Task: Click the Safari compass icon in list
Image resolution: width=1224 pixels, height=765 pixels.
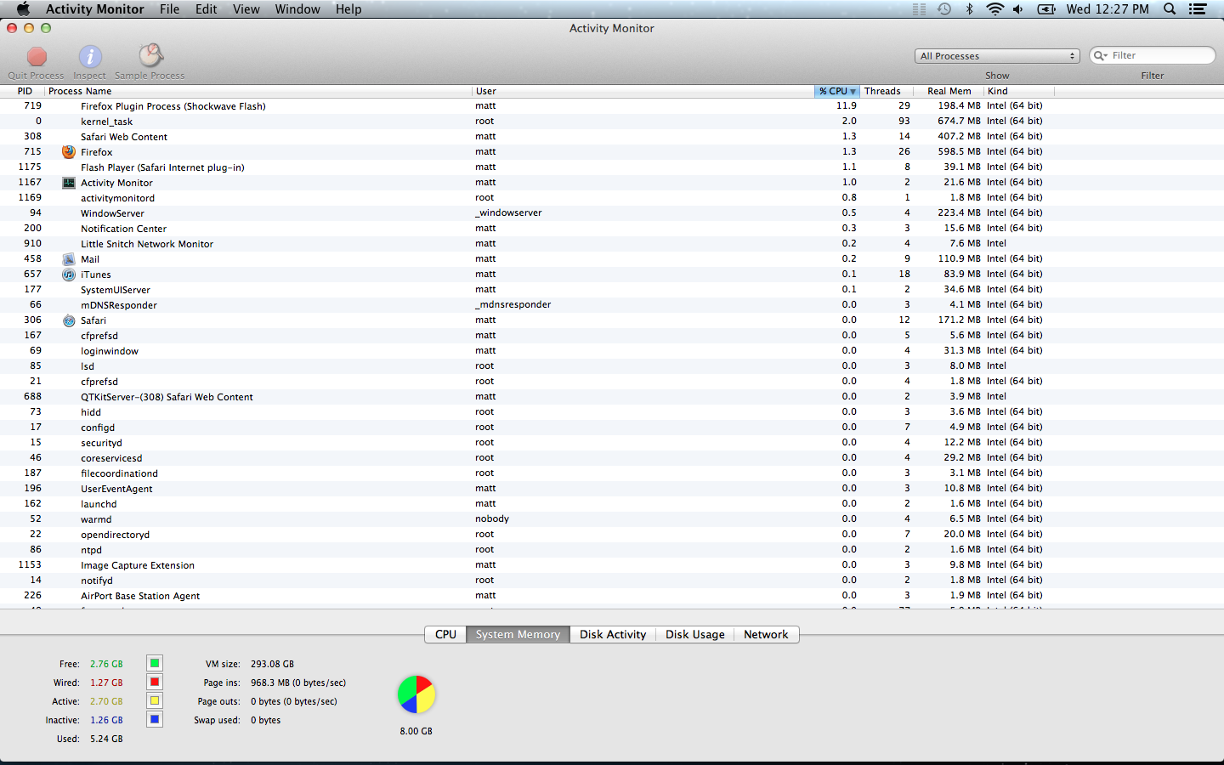Action: click(69, 320)
